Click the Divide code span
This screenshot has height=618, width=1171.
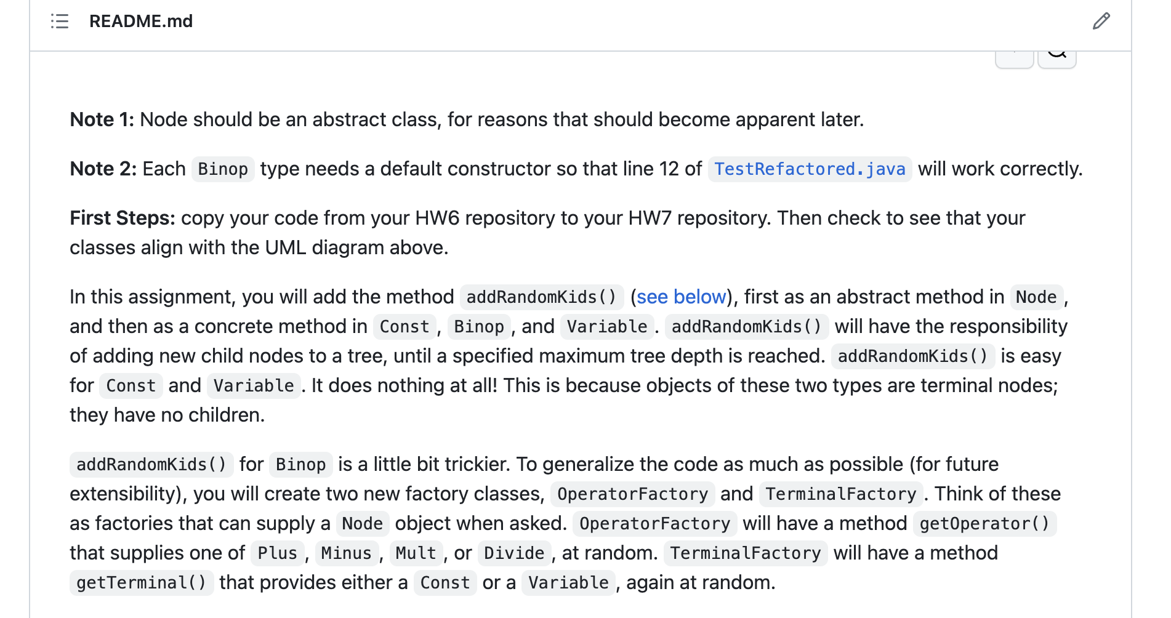(515, 553)
